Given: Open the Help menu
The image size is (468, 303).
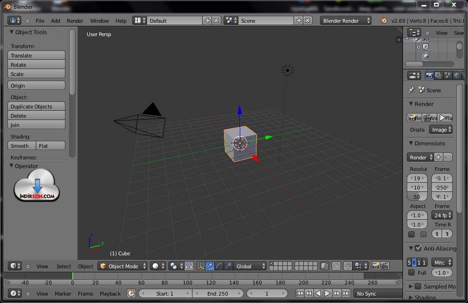Looking at the screenshot, I should (121, 20).
